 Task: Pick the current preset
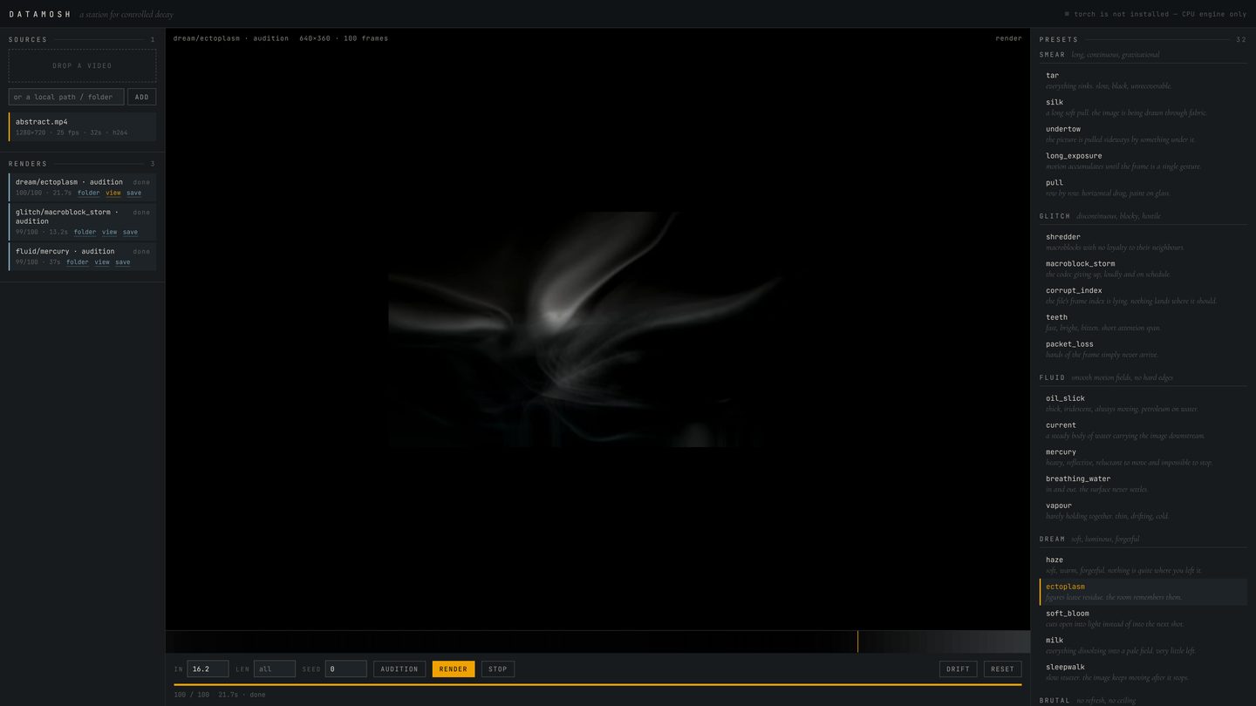click(x=1143, y=430)
